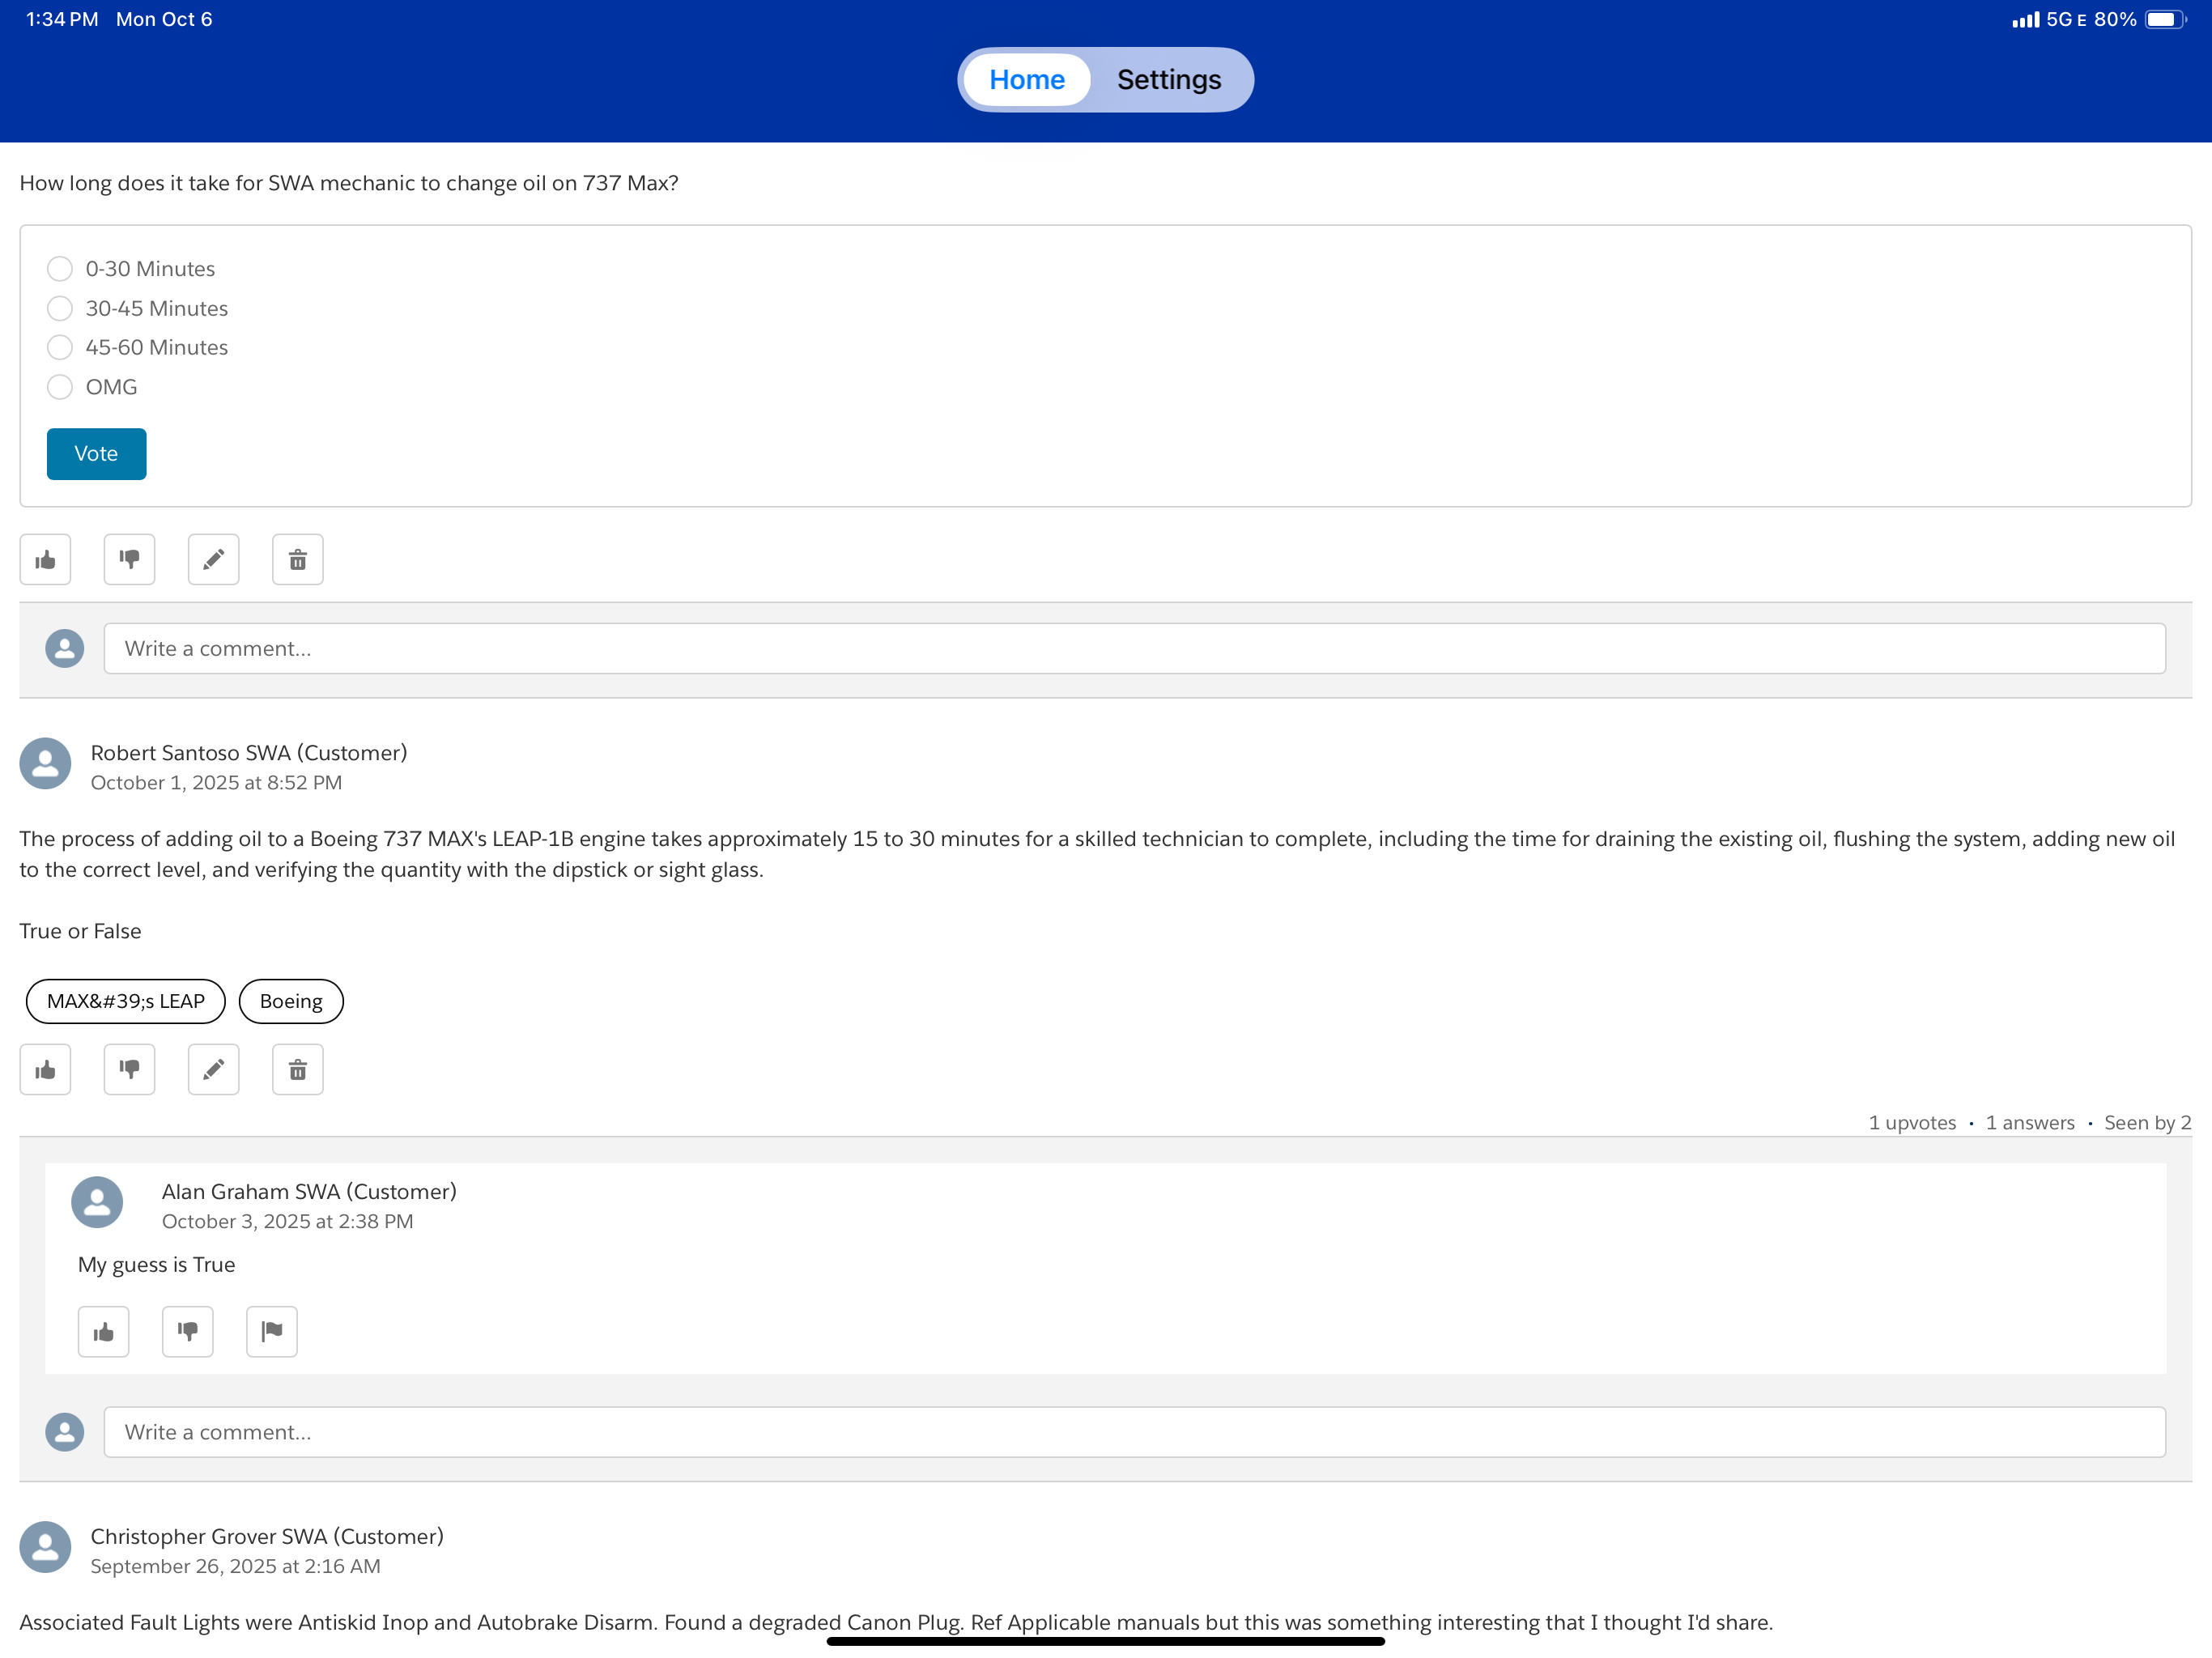Flag Alan Graham's comment
This screenshot has width=2212, height=1658.
click(x=272, y=1332)
